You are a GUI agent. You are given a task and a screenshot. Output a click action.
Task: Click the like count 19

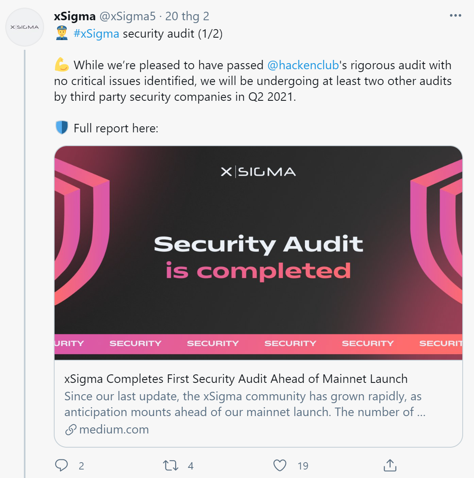(303, 466)
